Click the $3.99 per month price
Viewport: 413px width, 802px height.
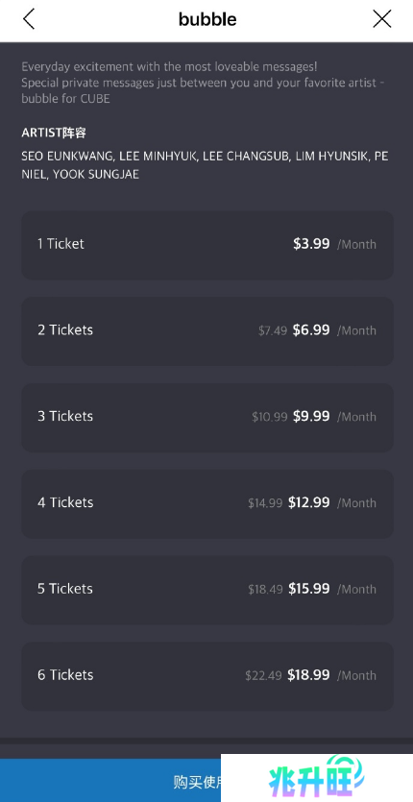point(311,244)
